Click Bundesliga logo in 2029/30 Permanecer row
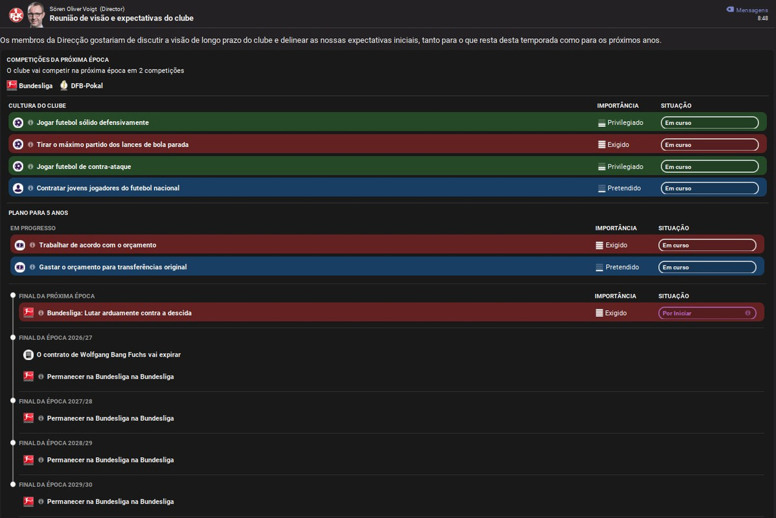This screenshot has height=518, width=776. coord(29,501)
